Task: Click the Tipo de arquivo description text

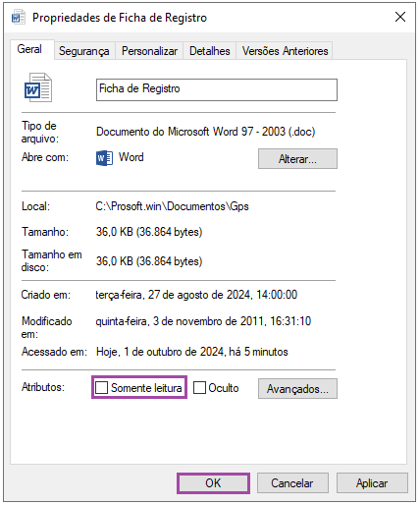Action: pyautogui.click(x=206, y=132)
